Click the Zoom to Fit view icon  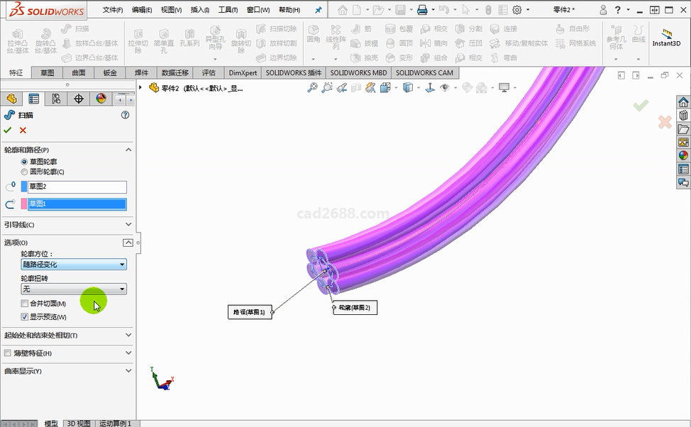312,88
